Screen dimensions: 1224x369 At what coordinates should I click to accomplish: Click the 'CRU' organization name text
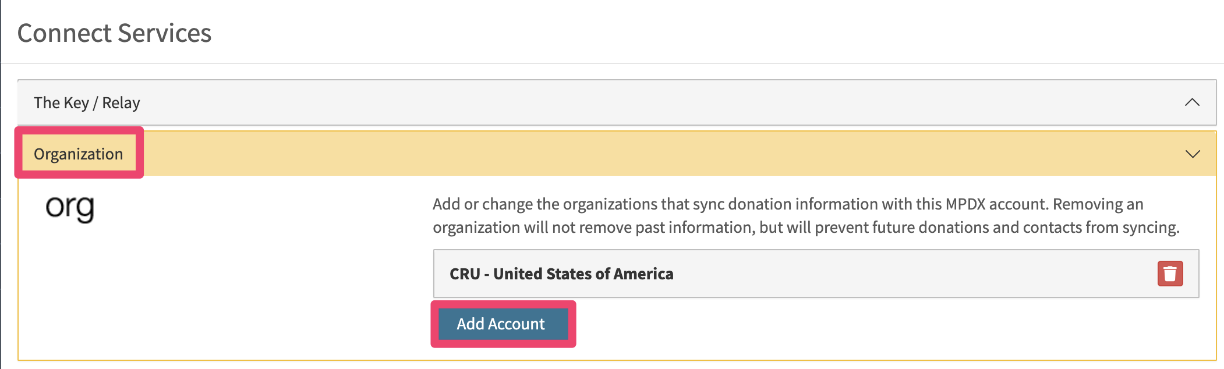pyautogui.click(x=465, y=274)
